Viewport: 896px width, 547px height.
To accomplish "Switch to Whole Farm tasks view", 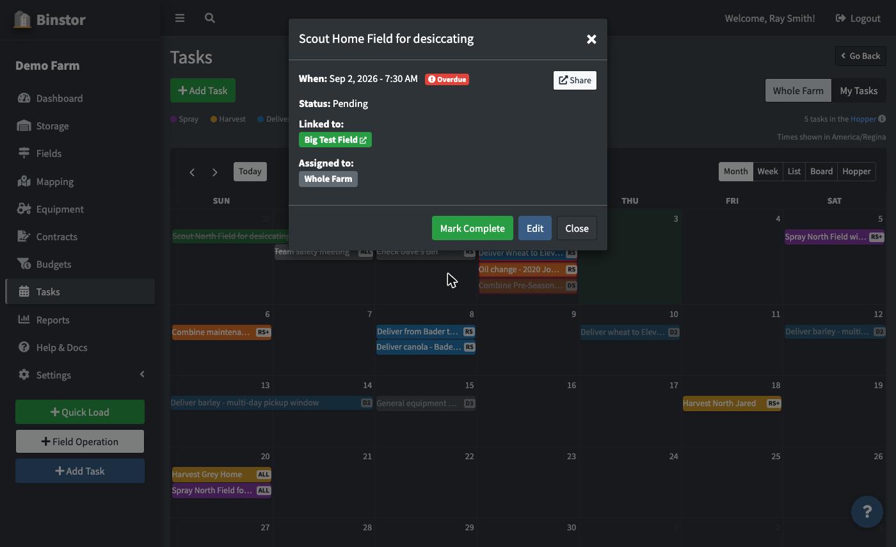I will pos(798,90).
